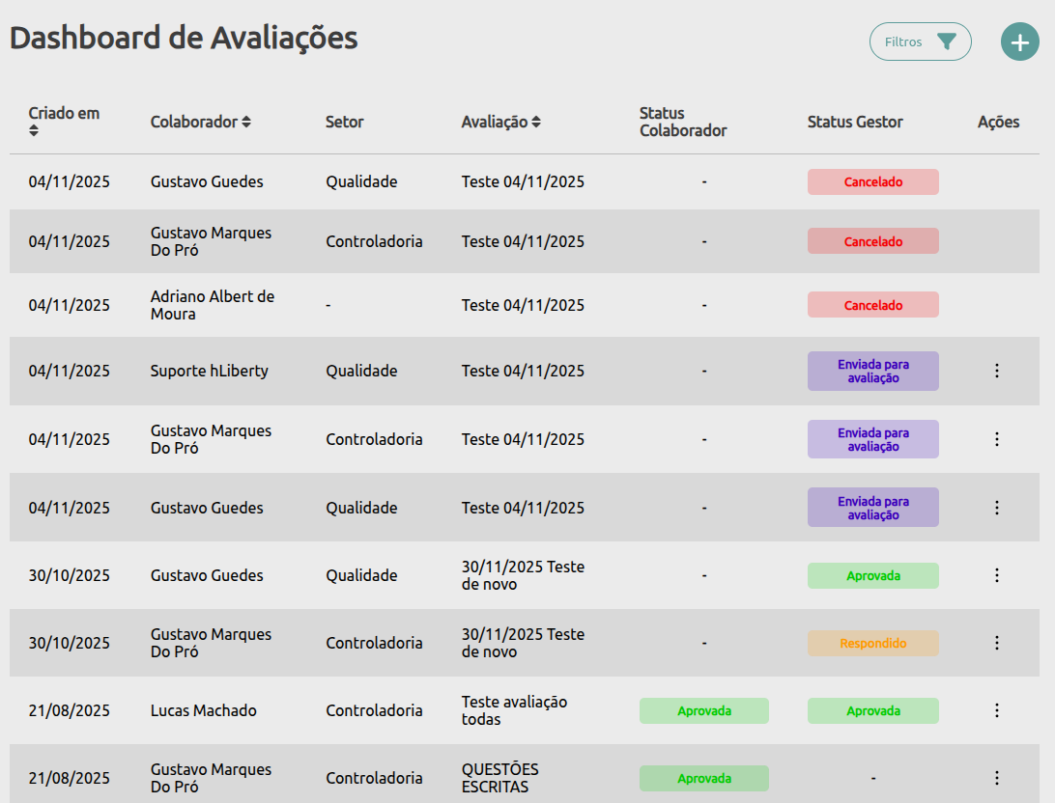Screen dimensions: 1055x803
Task: Open actions menu for Gustavo Guedes Aprovada row
Action: click(x=997, y=575)
